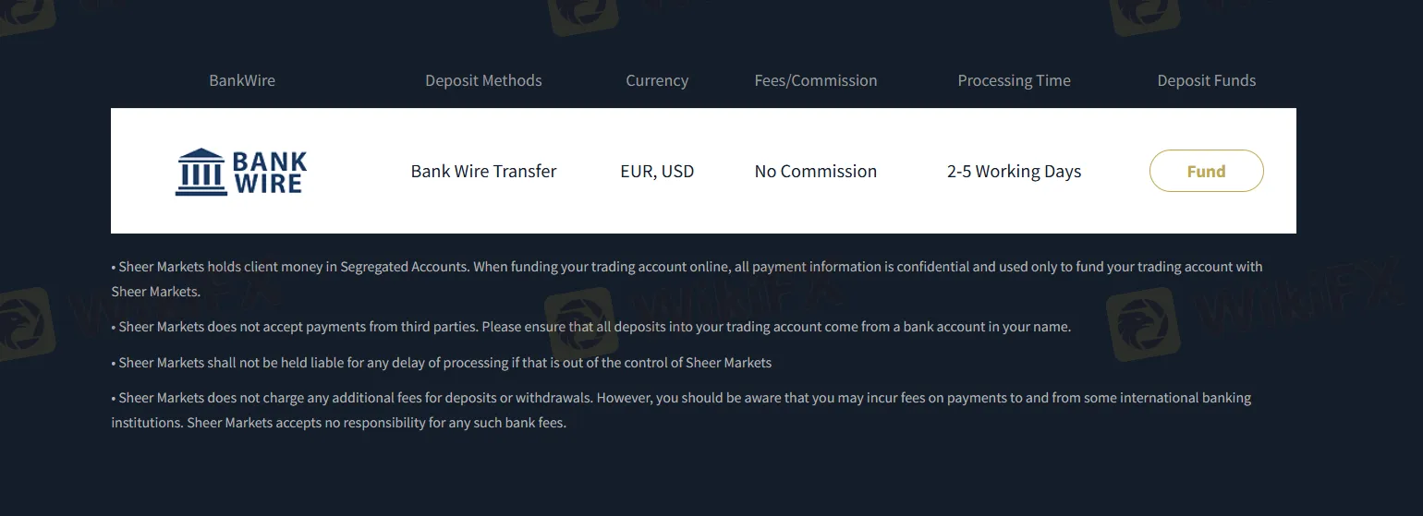Click the Deposit Funds column header
Screen dimensions: 1423x516
[x=1207, y=80]
